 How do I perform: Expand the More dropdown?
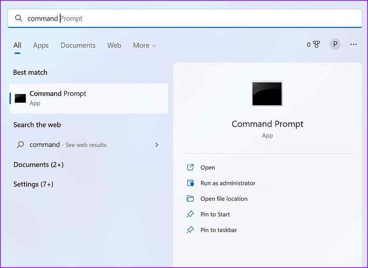[x=144, y=45]
